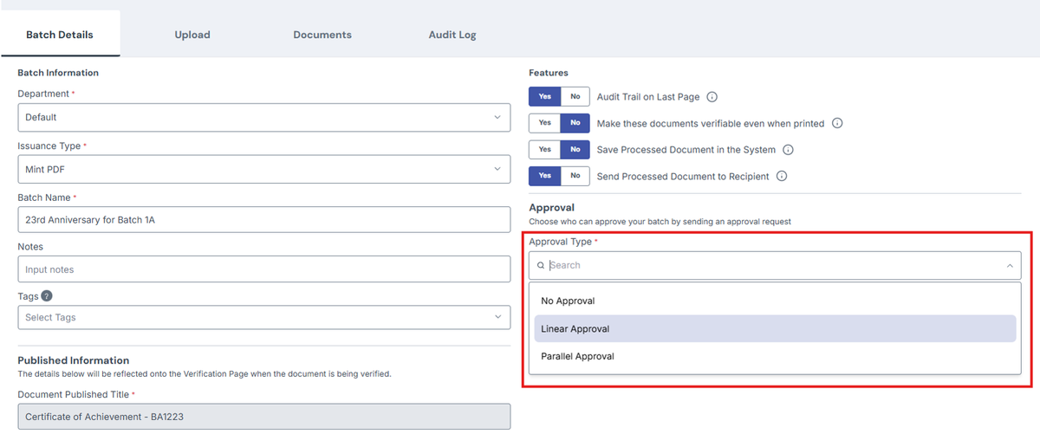Open info icon for Save Processed Document

click(788, 150)
